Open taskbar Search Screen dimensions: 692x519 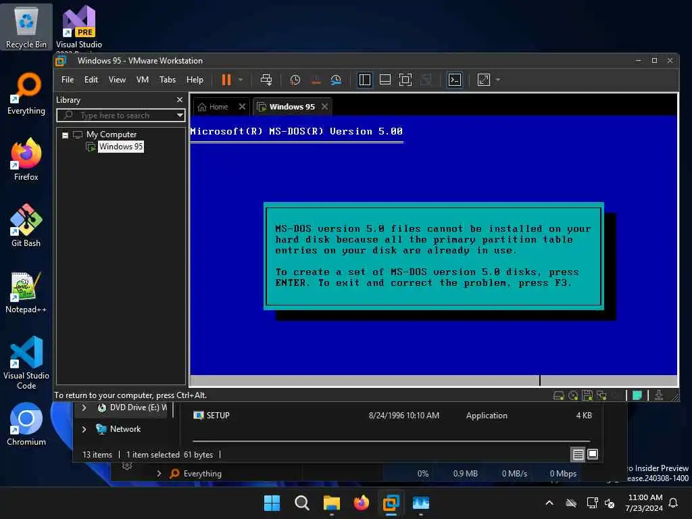tap(302, 503)
